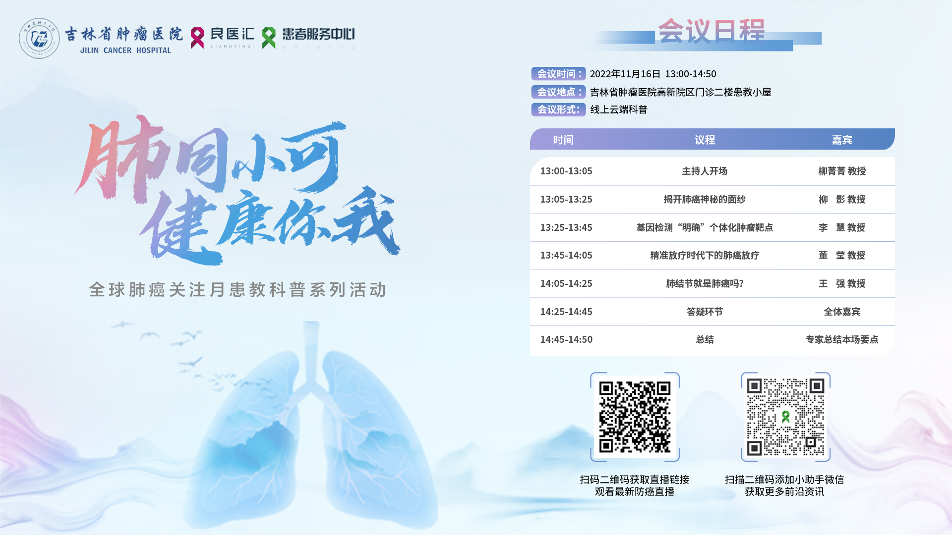Click the 14:25-14:45 time cell
Image resolution: width=952 pixels, height=535 pixels.
566,312
